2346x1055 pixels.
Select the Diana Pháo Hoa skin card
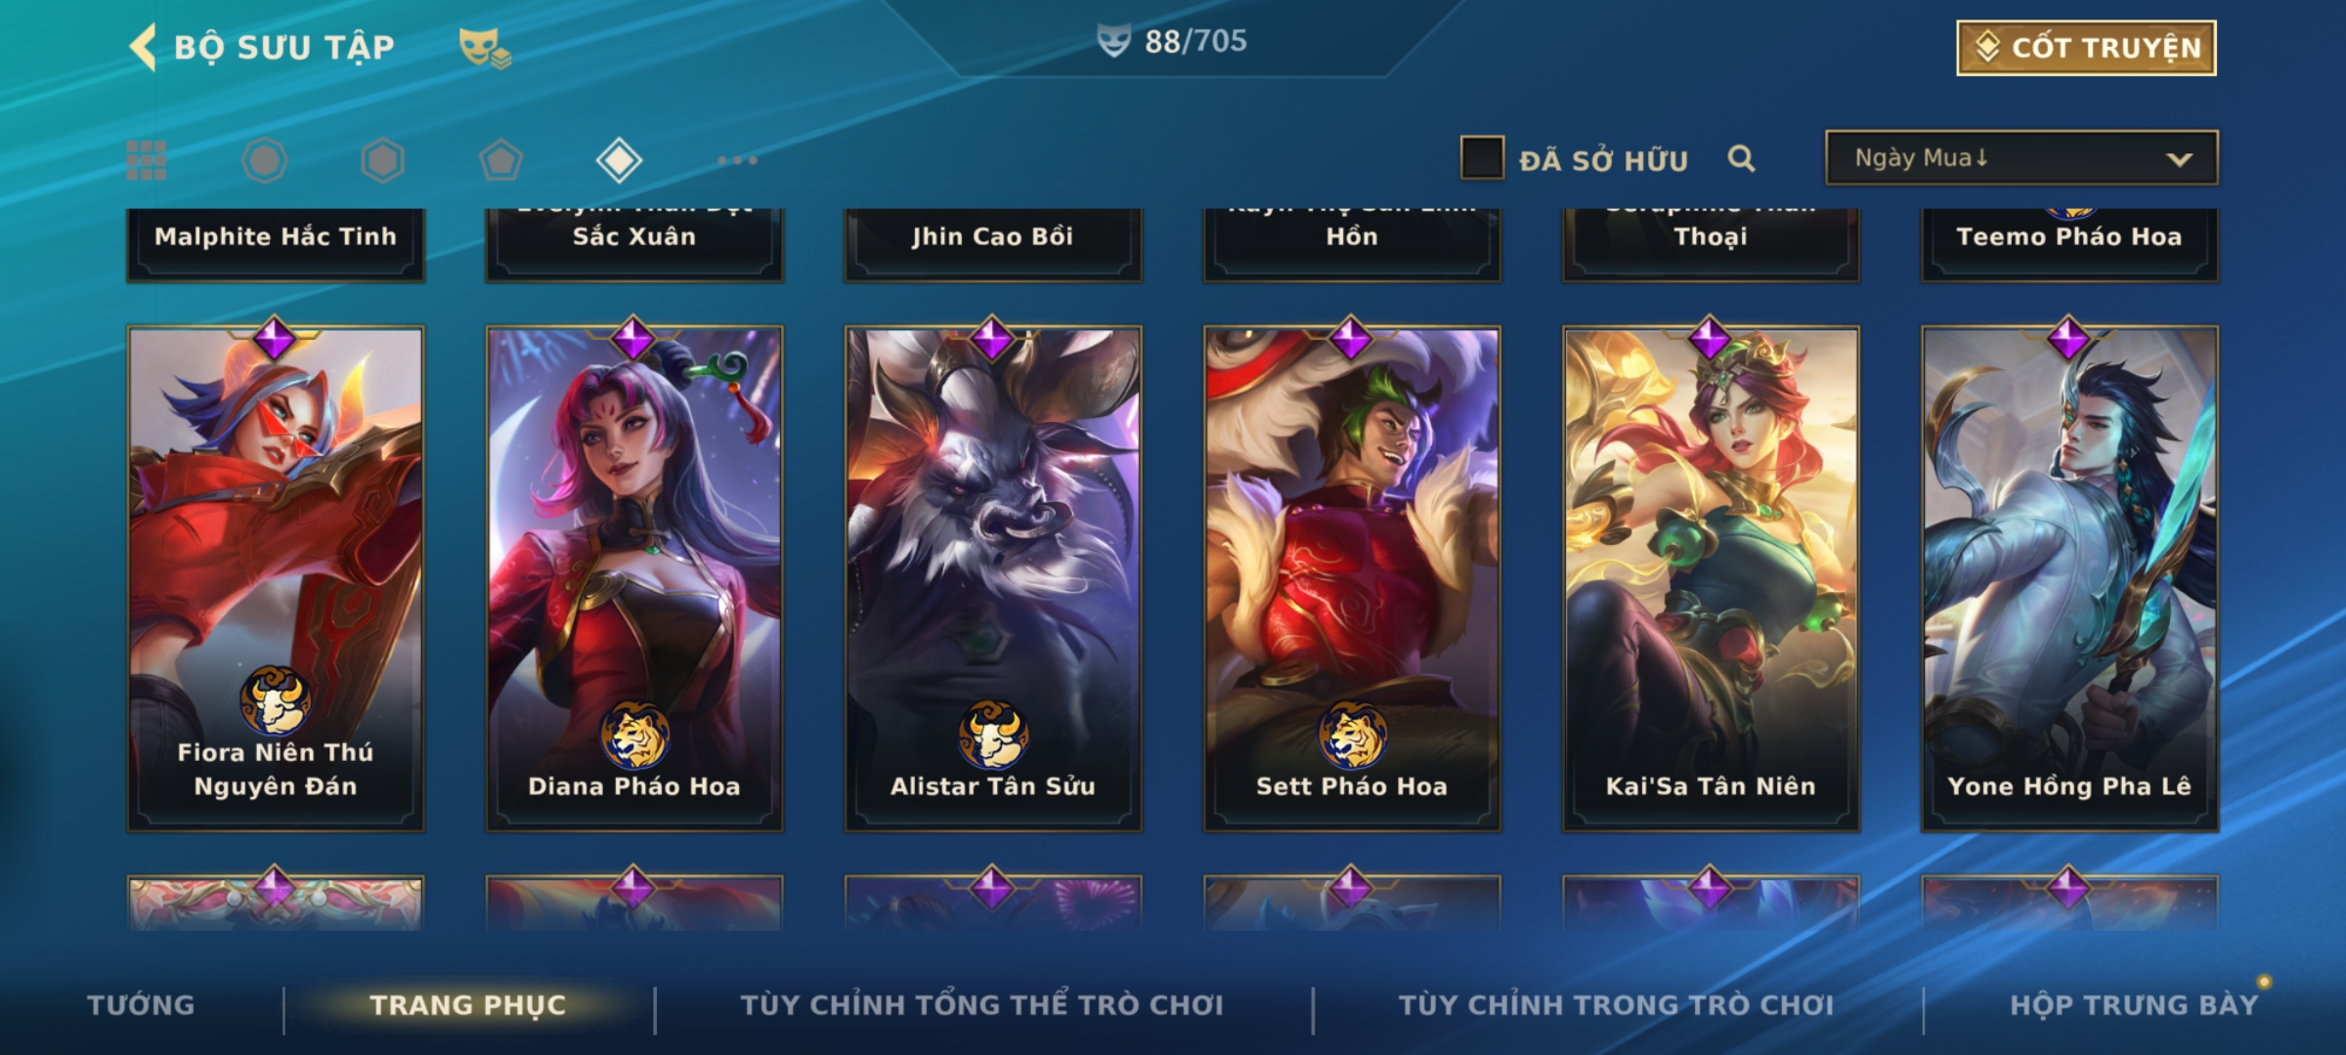[x=634, y=578]
